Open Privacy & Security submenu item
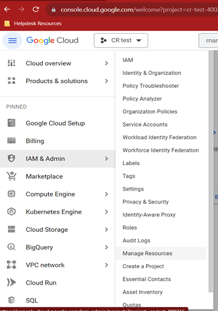 point(146,202)
